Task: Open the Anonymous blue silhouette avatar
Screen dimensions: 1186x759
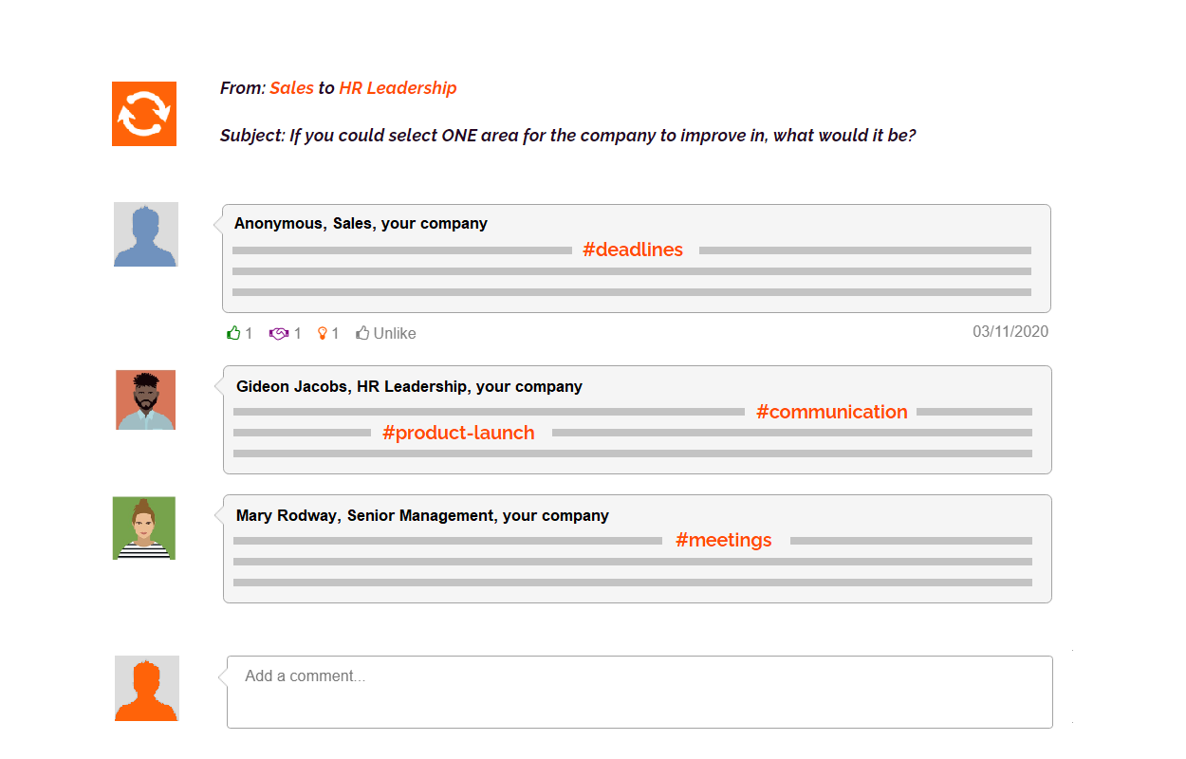Action: point(146,234)
